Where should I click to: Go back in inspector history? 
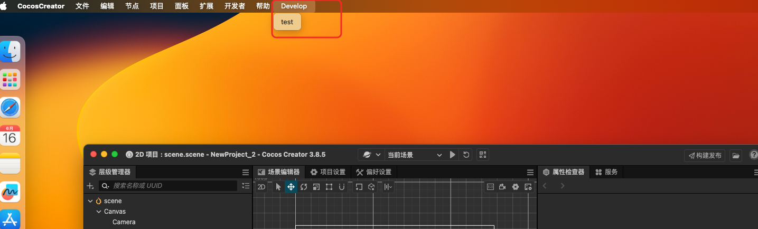coord(546,186)
